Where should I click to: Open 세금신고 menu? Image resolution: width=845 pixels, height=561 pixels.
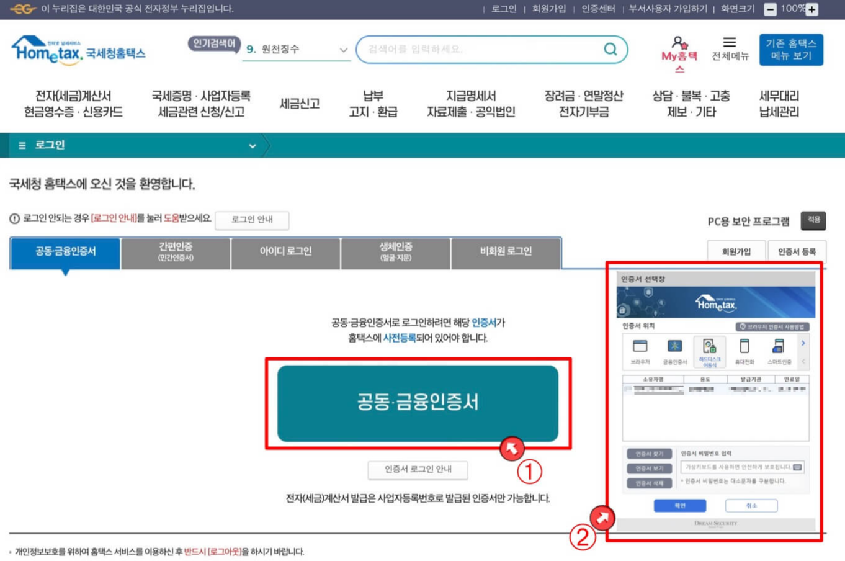click(300, 104)
